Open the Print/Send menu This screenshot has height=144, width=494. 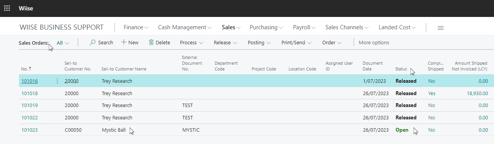click(x=297, y=43)
